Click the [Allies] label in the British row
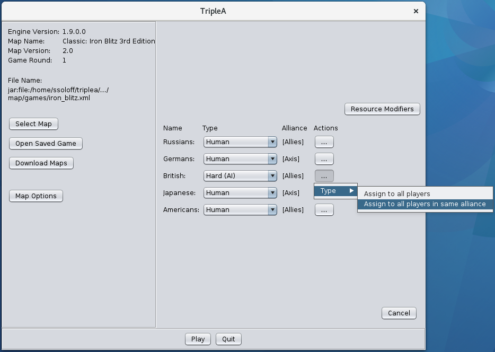Image resolution: width=495 pixels, height=352 pixels. [293, 176]
